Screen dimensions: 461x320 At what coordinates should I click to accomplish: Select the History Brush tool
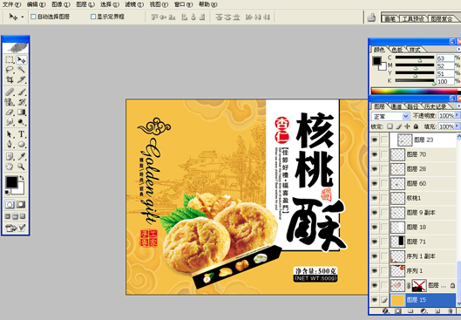[x=21, y=102]
